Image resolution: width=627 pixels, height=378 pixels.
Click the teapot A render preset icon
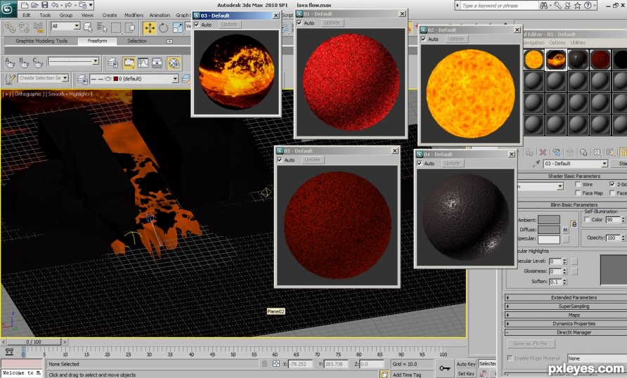pyautogui.click(x=10, y=63)
